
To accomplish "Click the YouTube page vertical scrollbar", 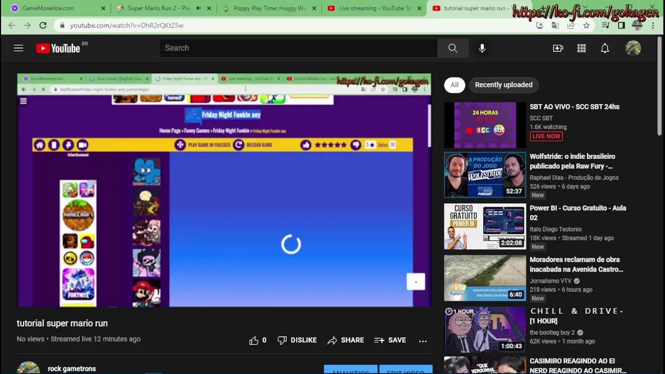I will (660, 86).
